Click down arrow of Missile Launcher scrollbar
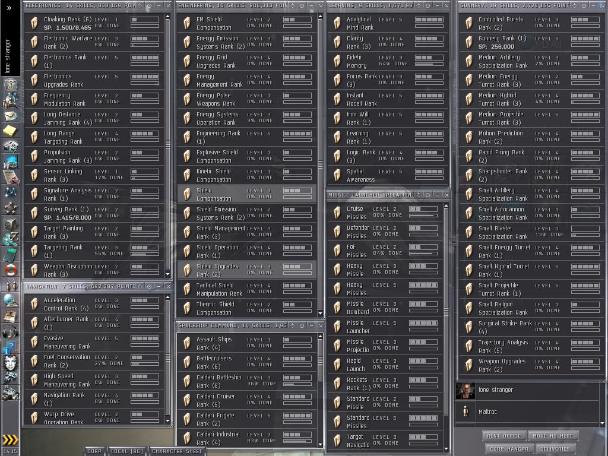The image size is (608, 456). [x=446, y=449]
